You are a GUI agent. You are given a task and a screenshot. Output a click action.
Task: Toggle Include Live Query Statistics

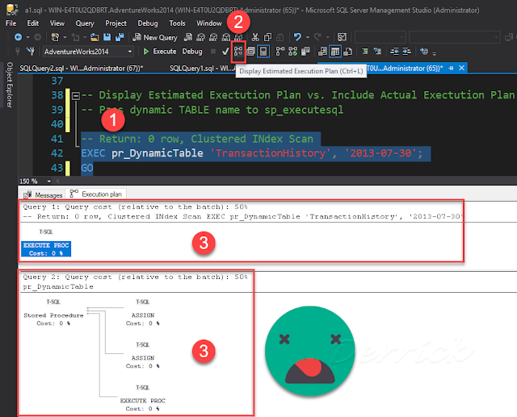[x=292, y=52]
